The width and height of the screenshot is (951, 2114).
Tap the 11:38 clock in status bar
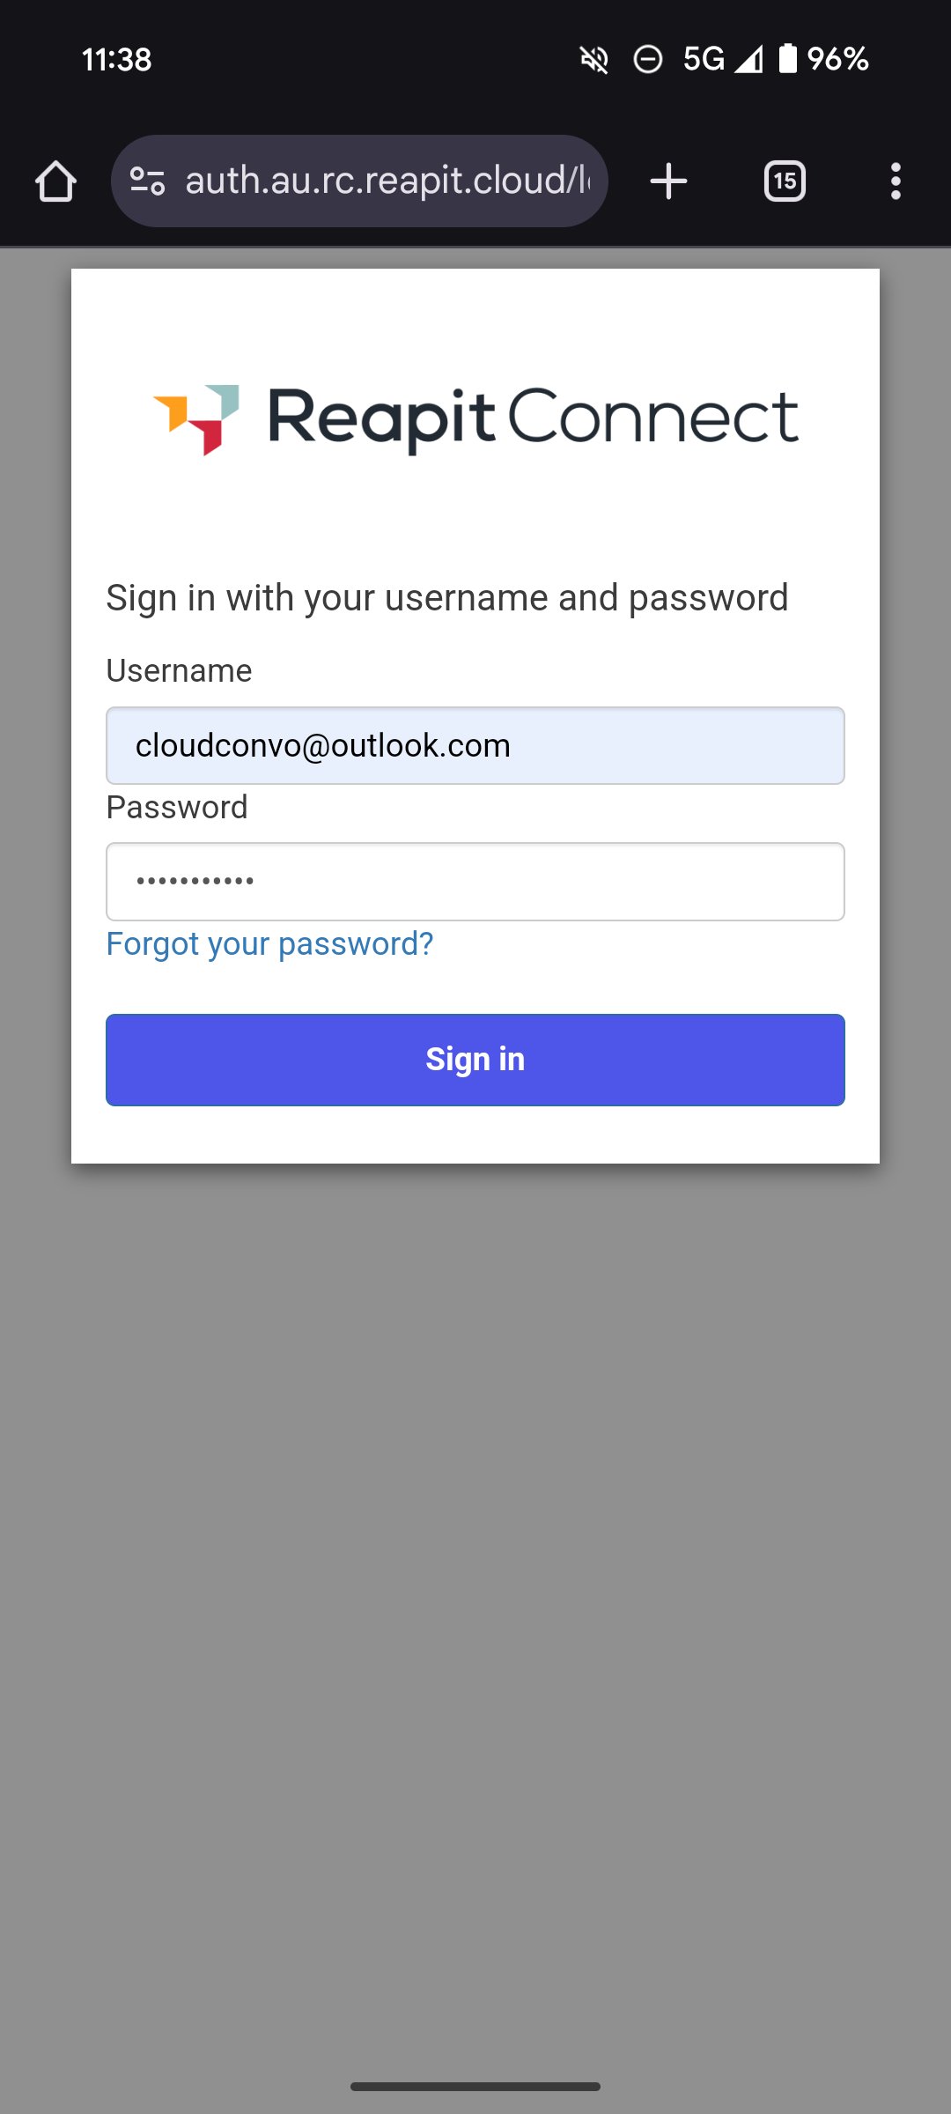pyautogui.click(x=116, y=60)
